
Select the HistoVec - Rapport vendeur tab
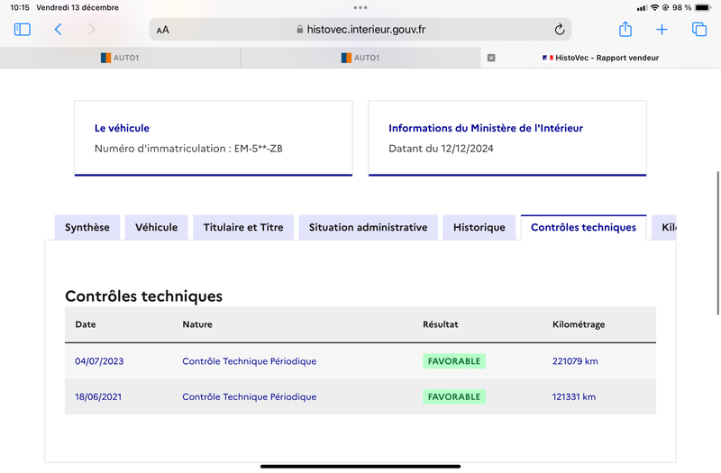[x=600, y=58]
